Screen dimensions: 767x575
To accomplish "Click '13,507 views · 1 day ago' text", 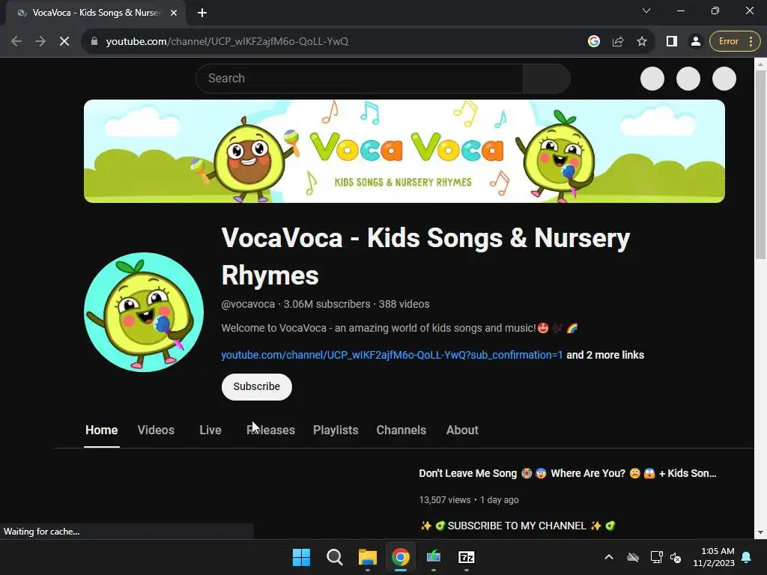I will (469, 499).
